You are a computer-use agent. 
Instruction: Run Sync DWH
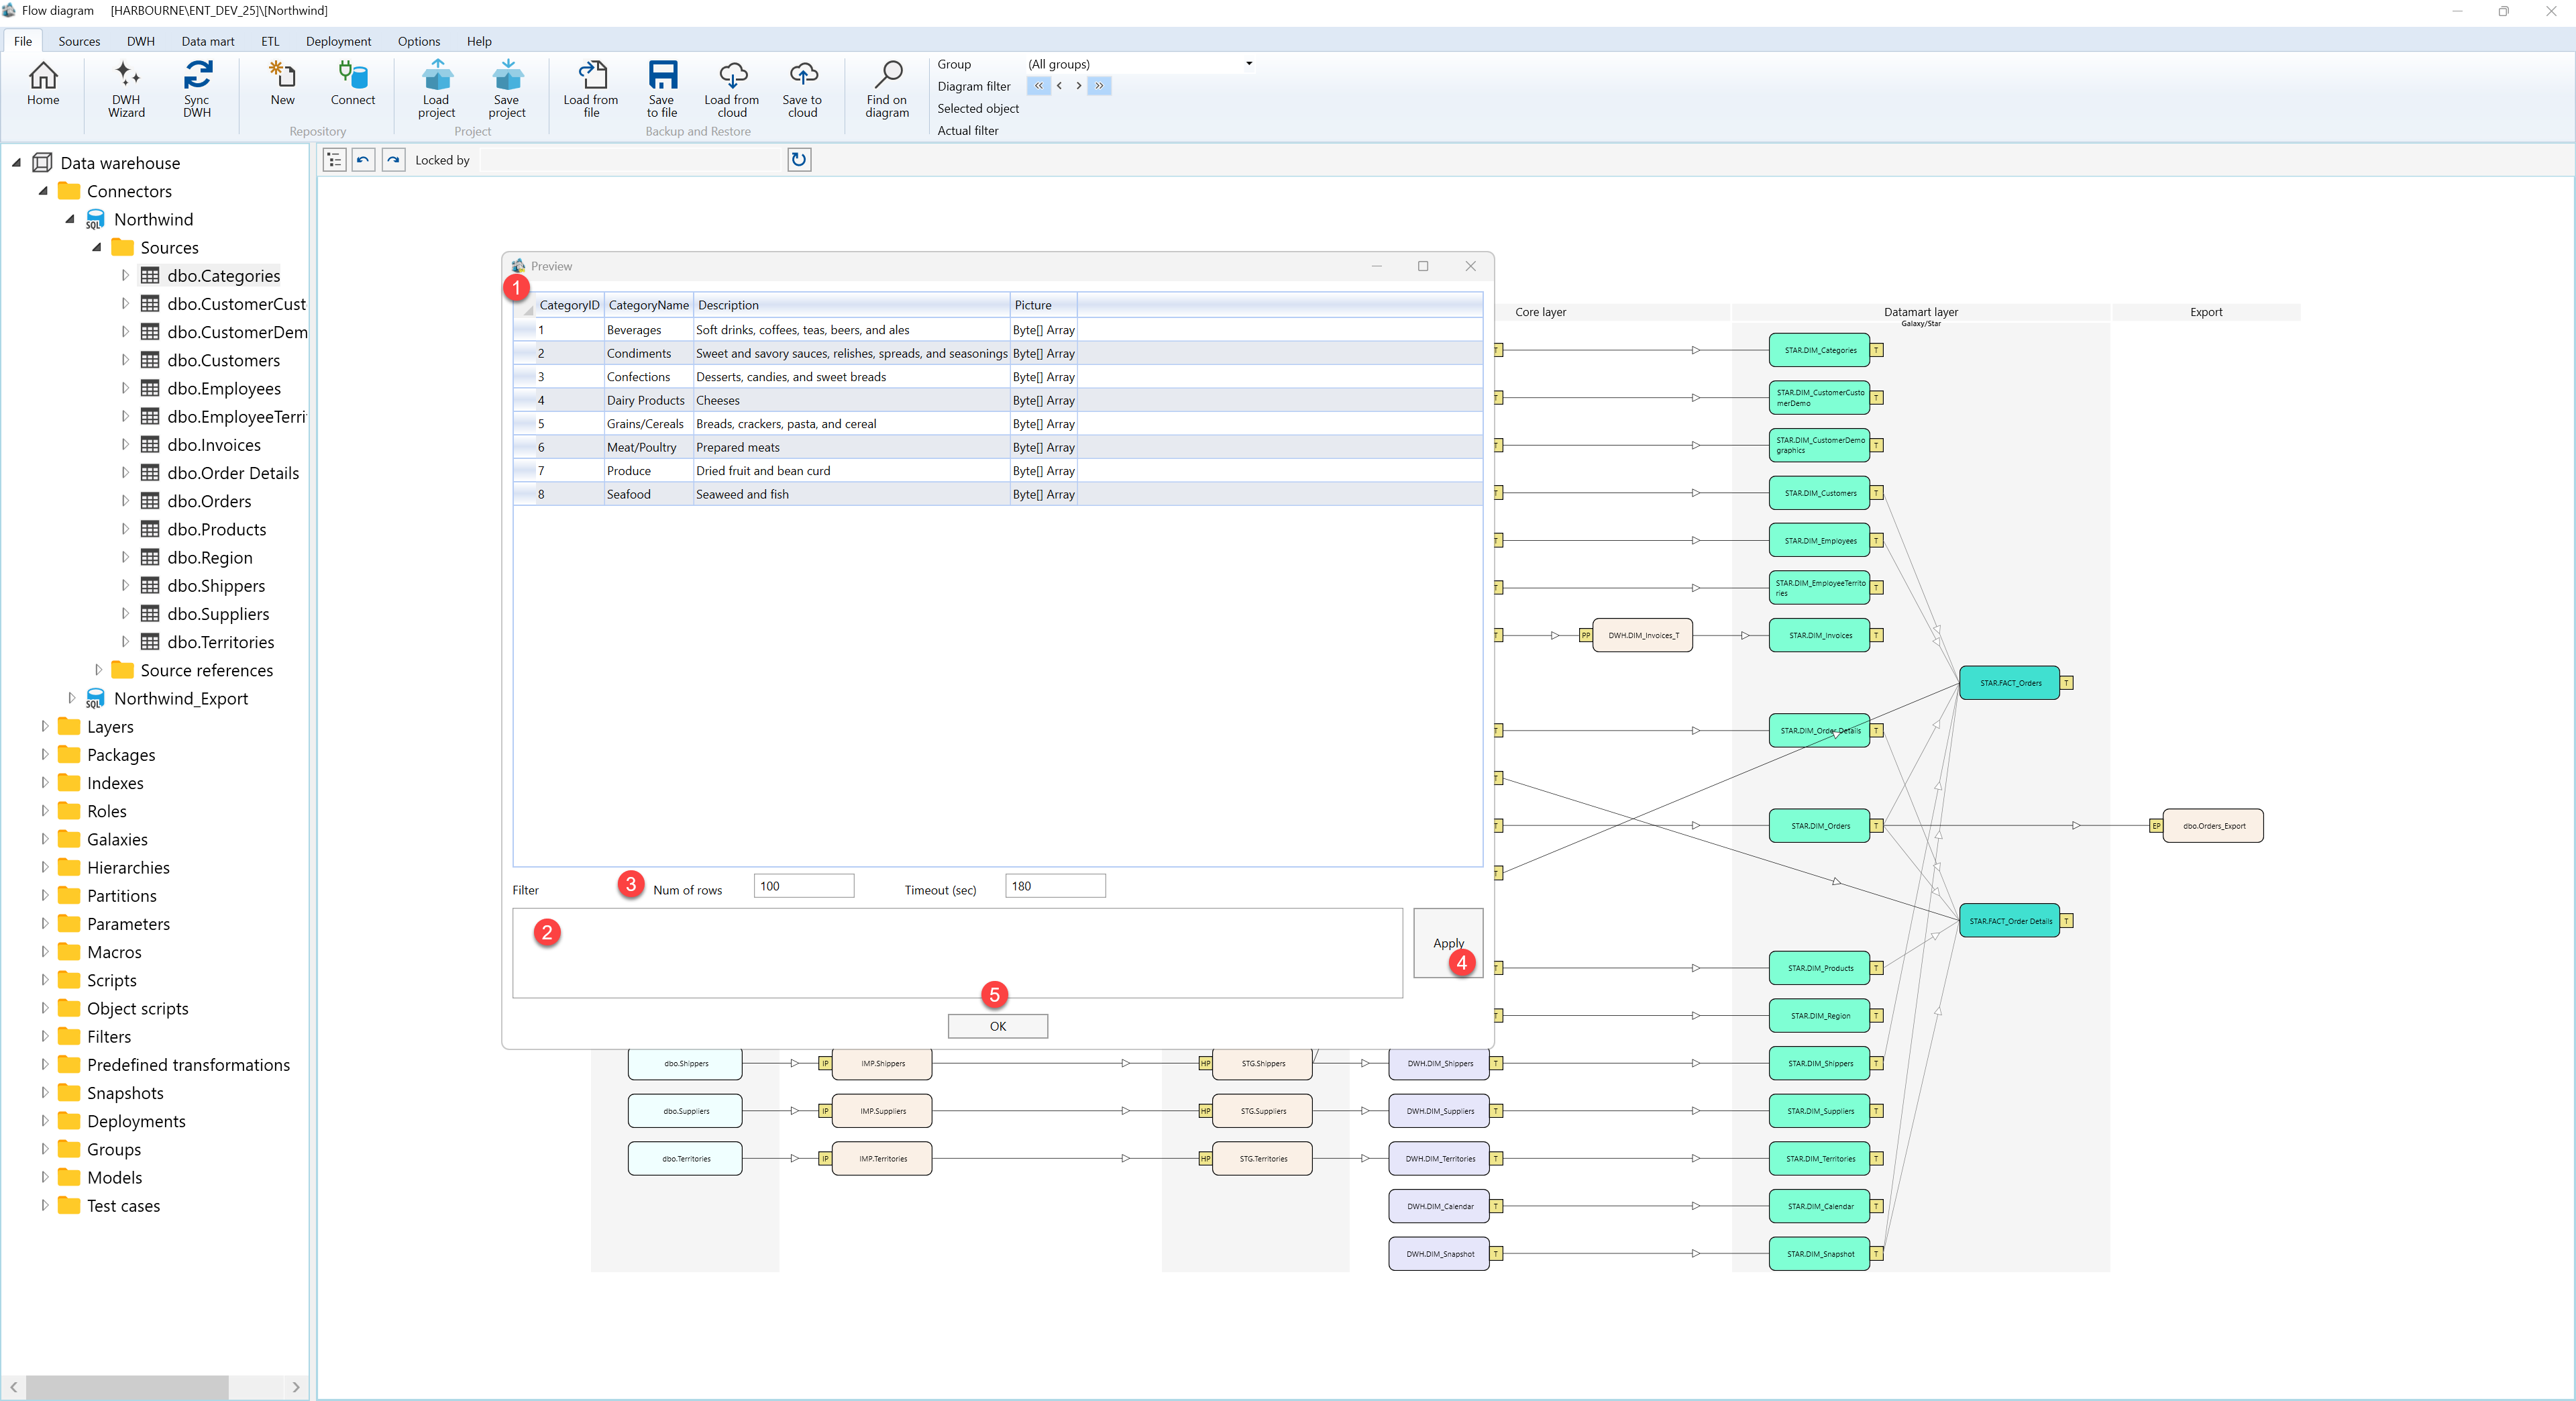point(197,89)
